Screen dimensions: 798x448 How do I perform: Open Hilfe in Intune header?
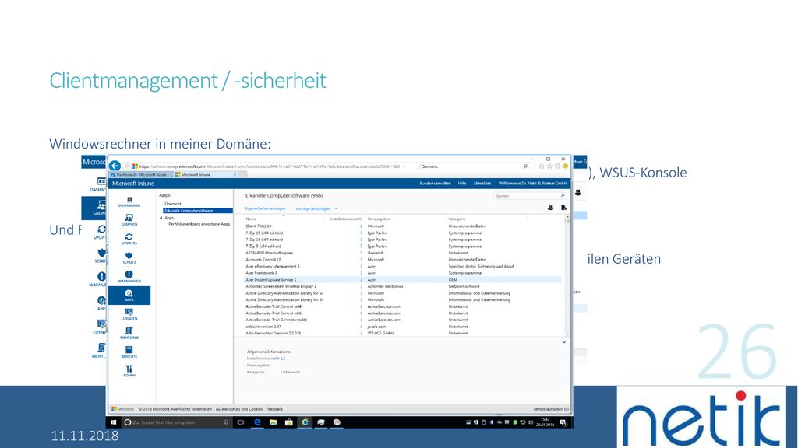point(461,184)
